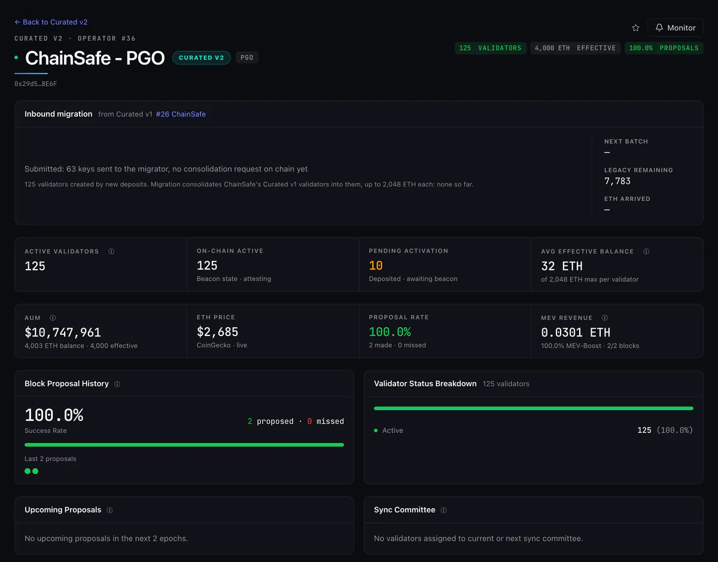Open the #26 ChainSafe operator link
The width and height of the screenshot is (718, 562).
pos(181,114)
